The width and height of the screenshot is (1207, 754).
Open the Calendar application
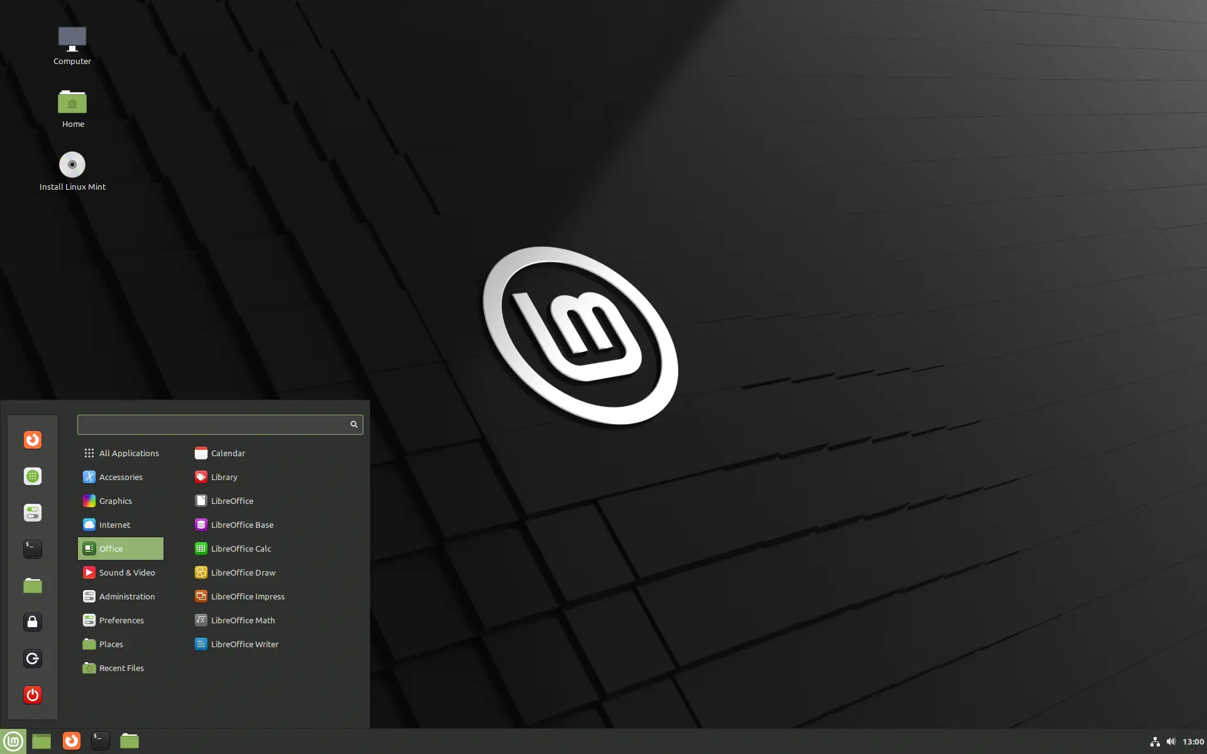coord(228,452)
